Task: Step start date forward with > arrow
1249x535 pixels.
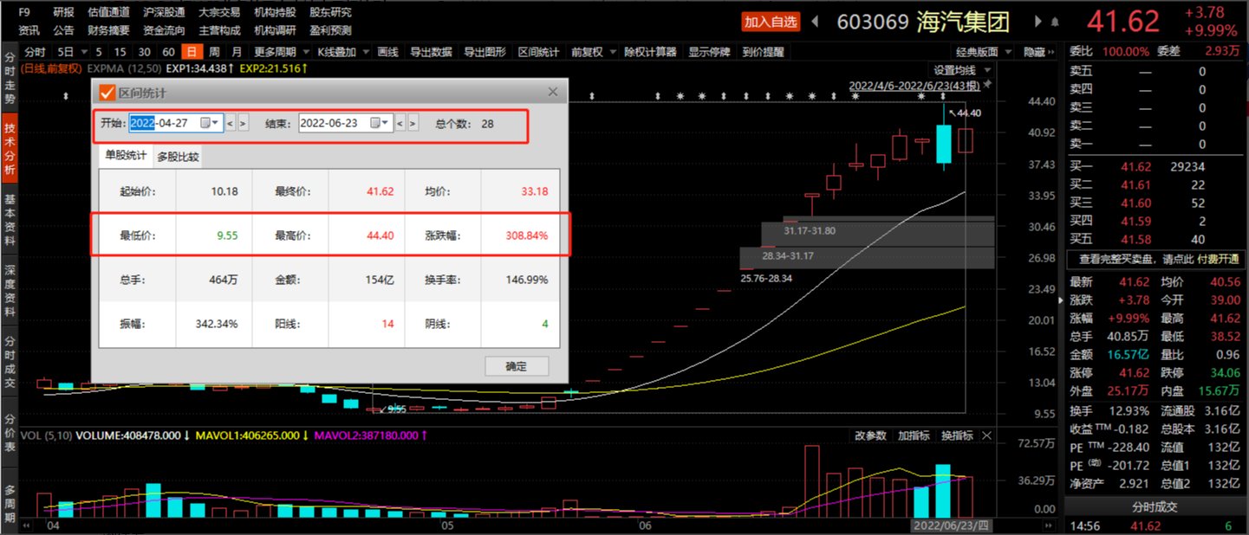Action: coord(243,123)
